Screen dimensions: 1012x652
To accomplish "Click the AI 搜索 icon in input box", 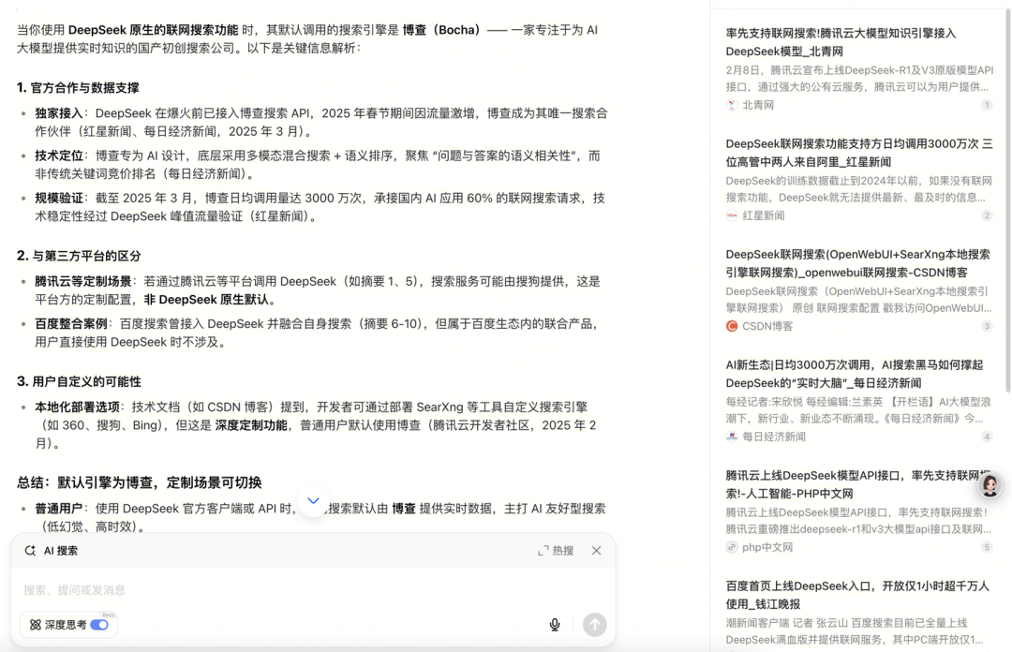I will click(x=30, y=551).
